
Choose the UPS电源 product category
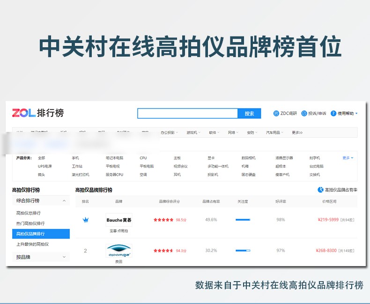[x=45, y=166]
